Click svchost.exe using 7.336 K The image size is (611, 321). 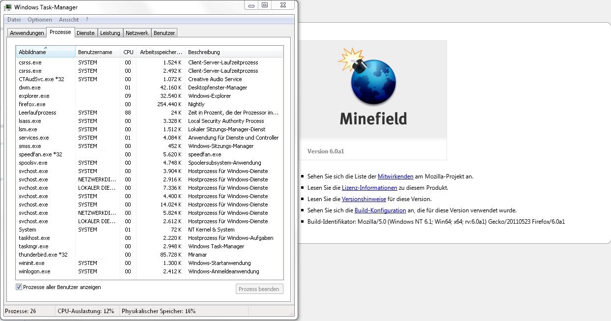pos(149,188)
